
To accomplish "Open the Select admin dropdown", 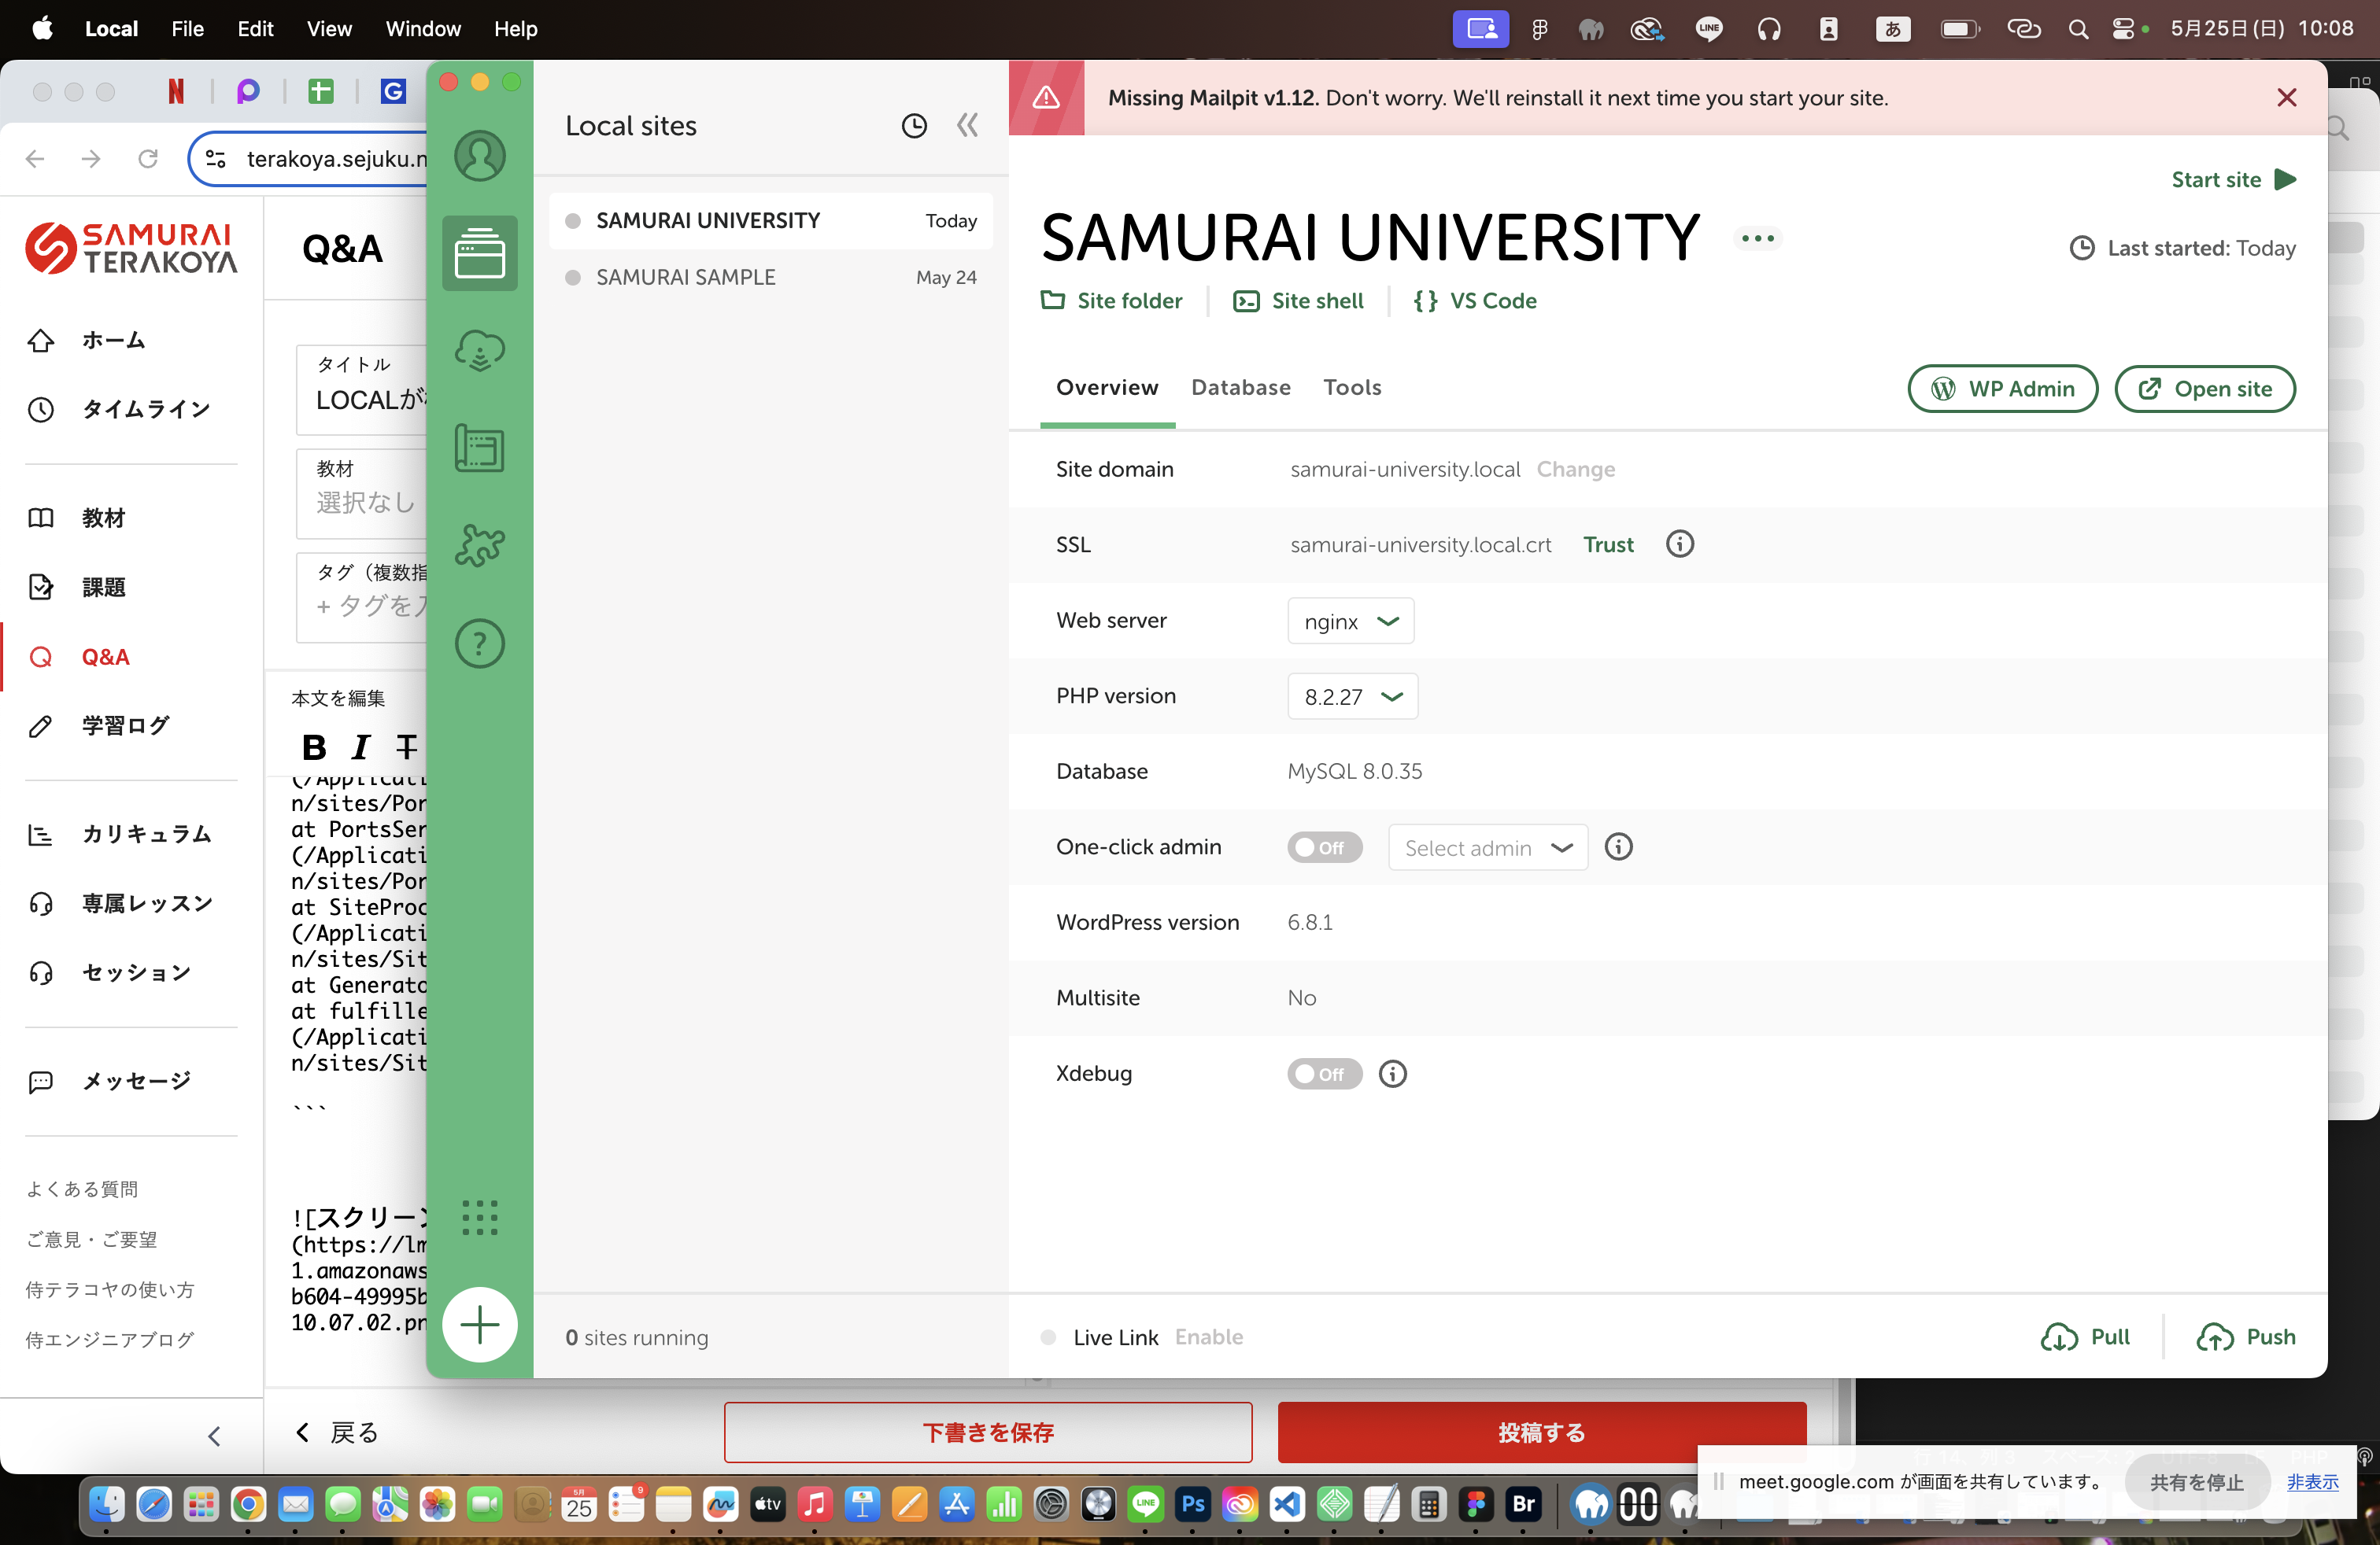I will click(1488, 847).
